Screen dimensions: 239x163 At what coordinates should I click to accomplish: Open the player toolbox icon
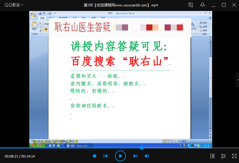click(x=212, y=156)
